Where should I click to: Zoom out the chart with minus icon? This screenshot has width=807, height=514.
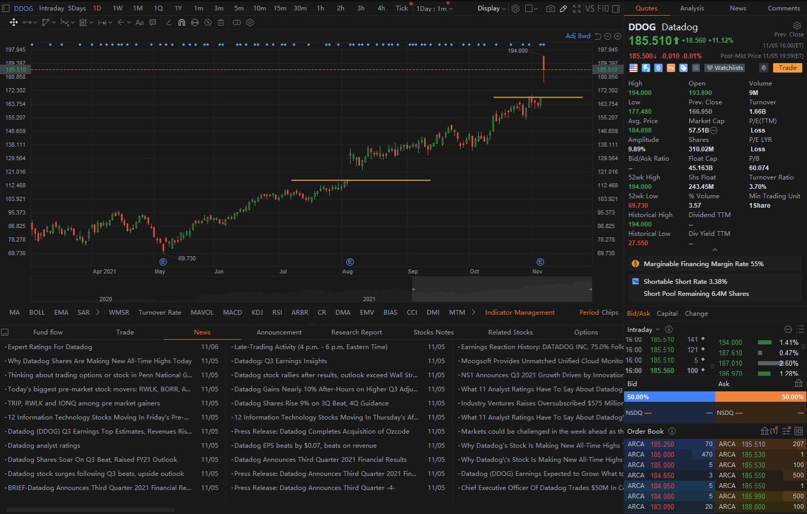(608, 36)
